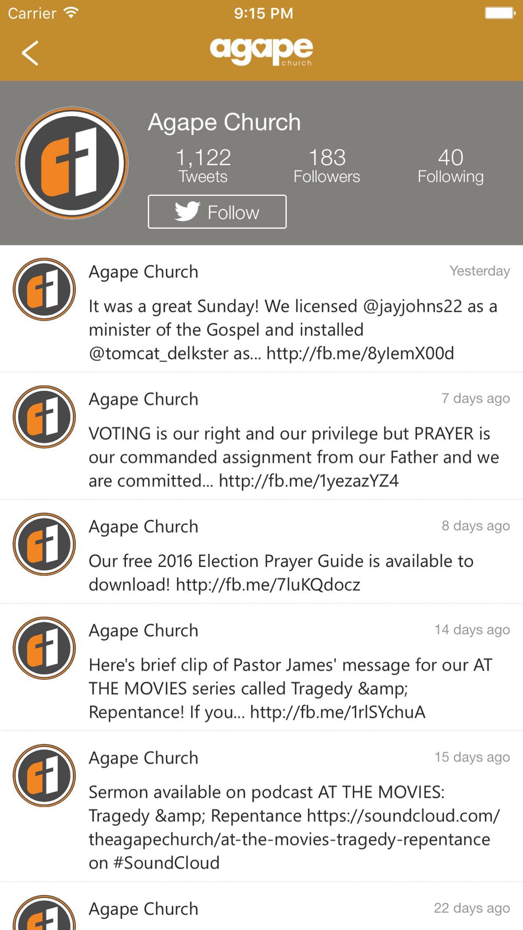
Task: Tap avatar on the Yesterday tweet
Action: 44,289
